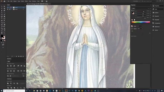
Task: Swap fill and stroke arrow in toolbar
Action: point(5,35)
